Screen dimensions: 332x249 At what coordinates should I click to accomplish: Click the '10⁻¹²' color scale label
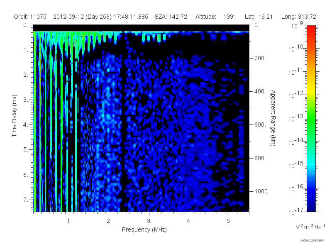click(296, 95)
